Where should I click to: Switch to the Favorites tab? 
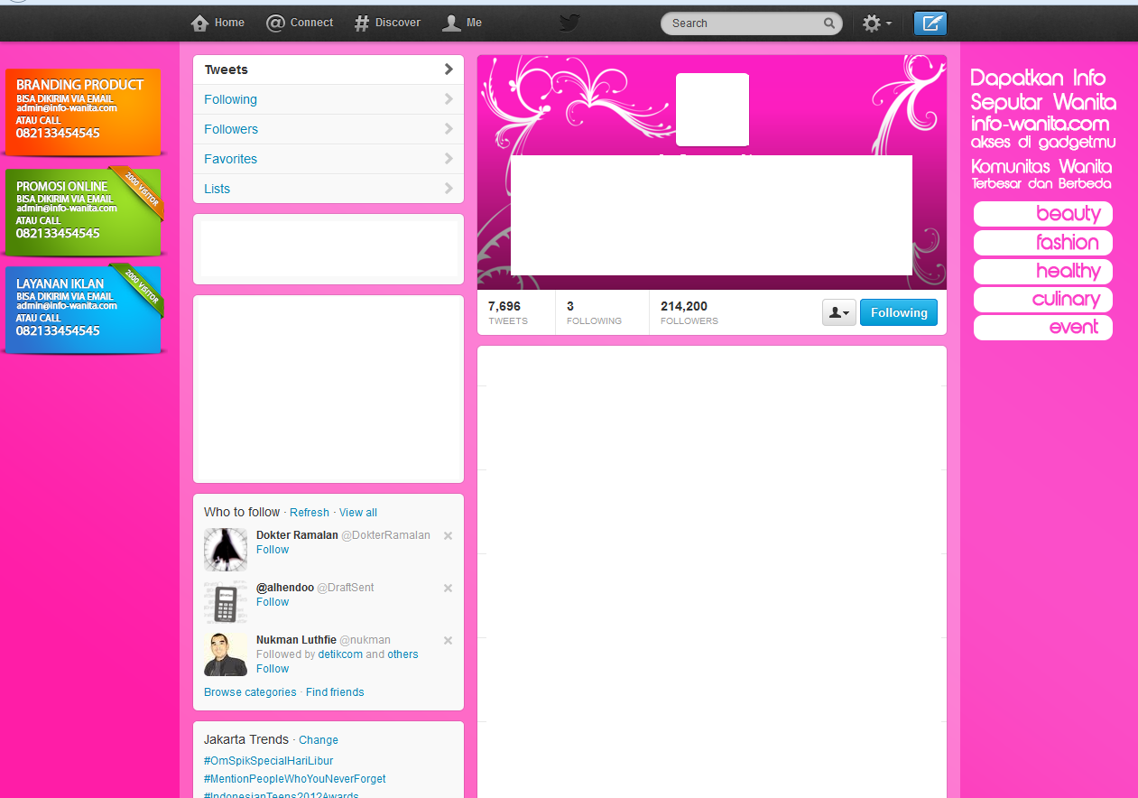click(x=233, y=159)
